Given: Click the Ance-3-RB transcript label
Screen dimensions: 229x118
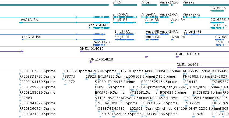Looking at the screenshot, I should click(x=192, y=14).
